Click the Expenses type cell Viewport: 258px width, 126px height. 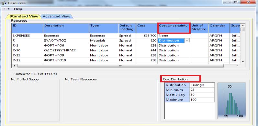click(104, 36)
